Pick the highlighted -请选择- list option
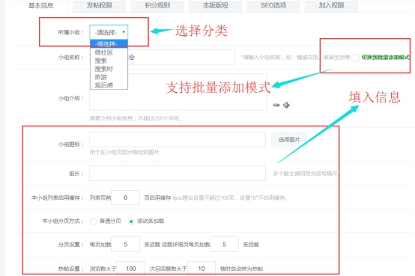This screenshot has width=415, height=276. click(x=109, y=43)
